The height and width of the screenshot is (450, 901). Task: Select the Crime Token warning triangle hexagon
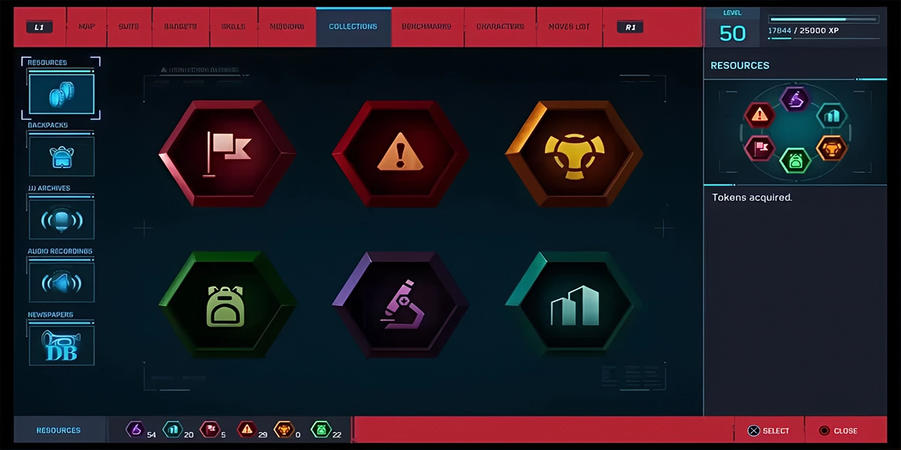point(400,154)
